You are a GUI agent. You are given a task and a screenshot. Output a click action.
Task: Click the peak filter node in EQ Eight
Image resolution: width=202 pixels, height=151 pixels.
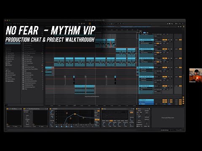coord(75,114)
